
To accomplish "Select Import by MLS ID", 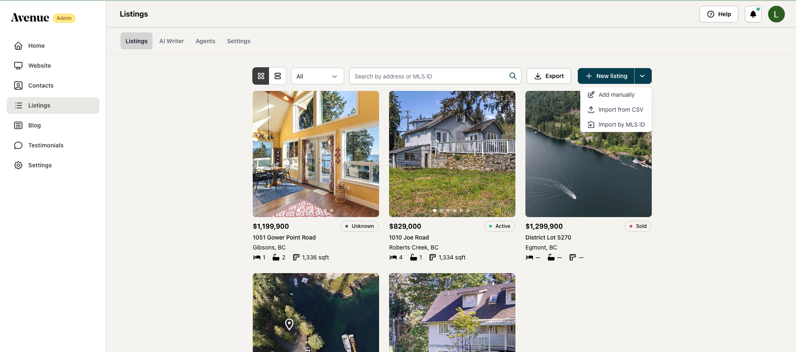I will pos(616,125).
